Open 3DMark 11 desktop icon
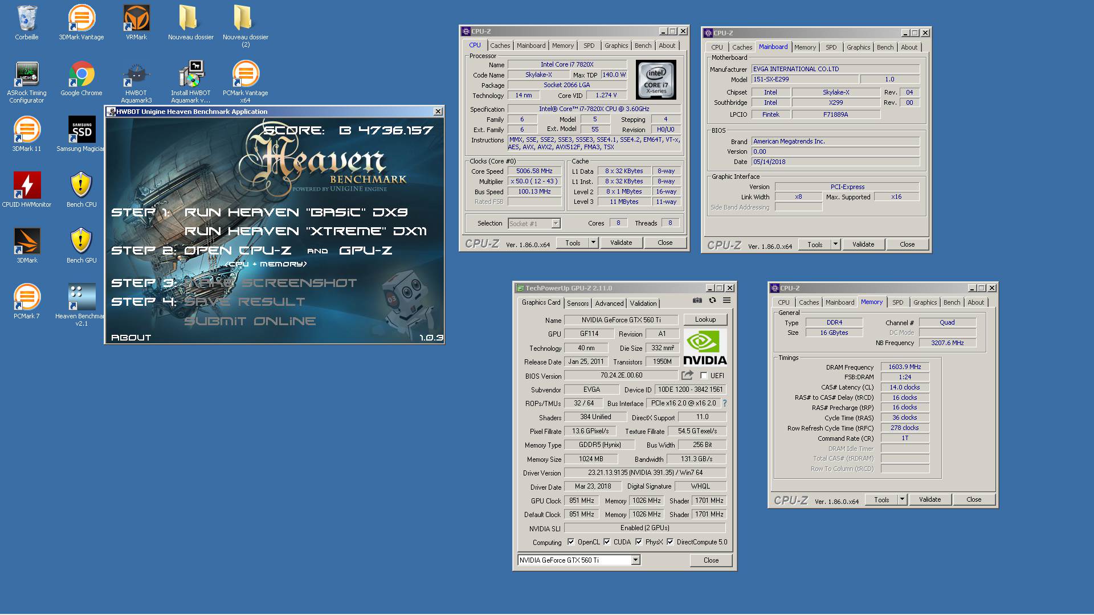1094x615 pixels. (x=27, y=134)
